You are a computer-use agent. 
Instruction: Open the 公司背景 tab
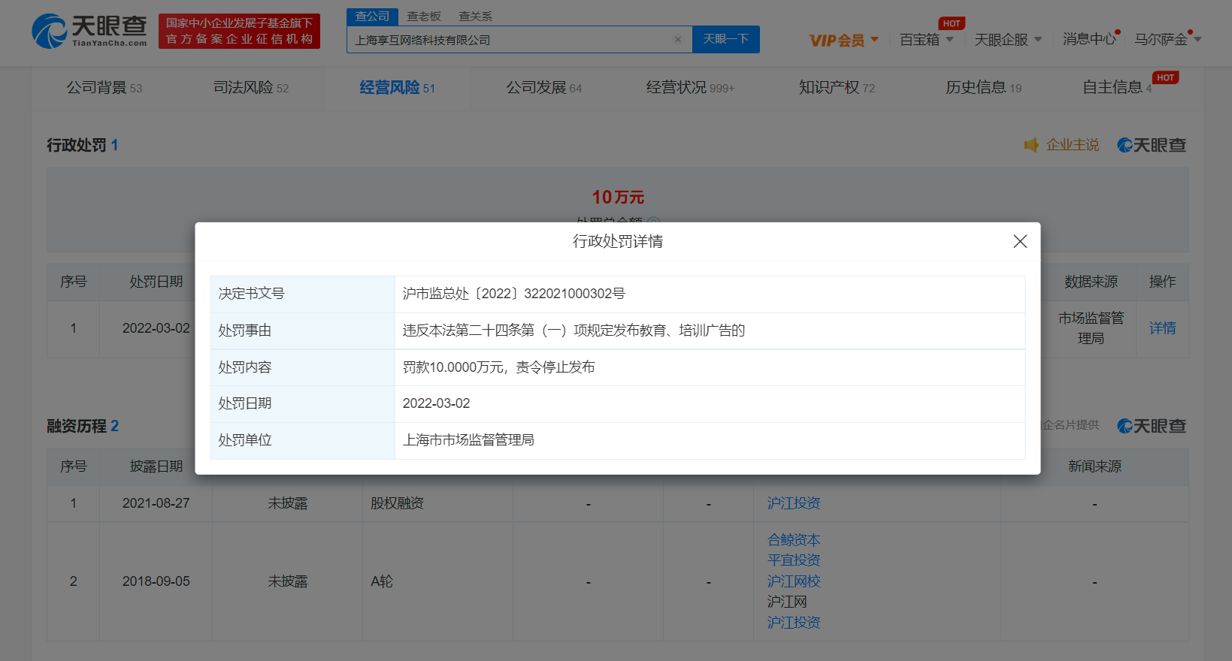tap(104, 88)
